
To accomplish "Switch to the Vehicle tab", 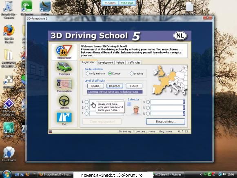I will pyautogui.click(x=120, y=62).
